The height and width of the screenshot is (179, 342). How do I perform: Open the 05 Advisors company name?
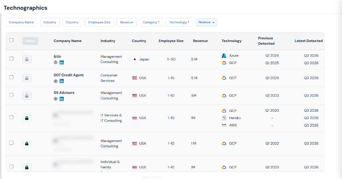coord(64,93)
